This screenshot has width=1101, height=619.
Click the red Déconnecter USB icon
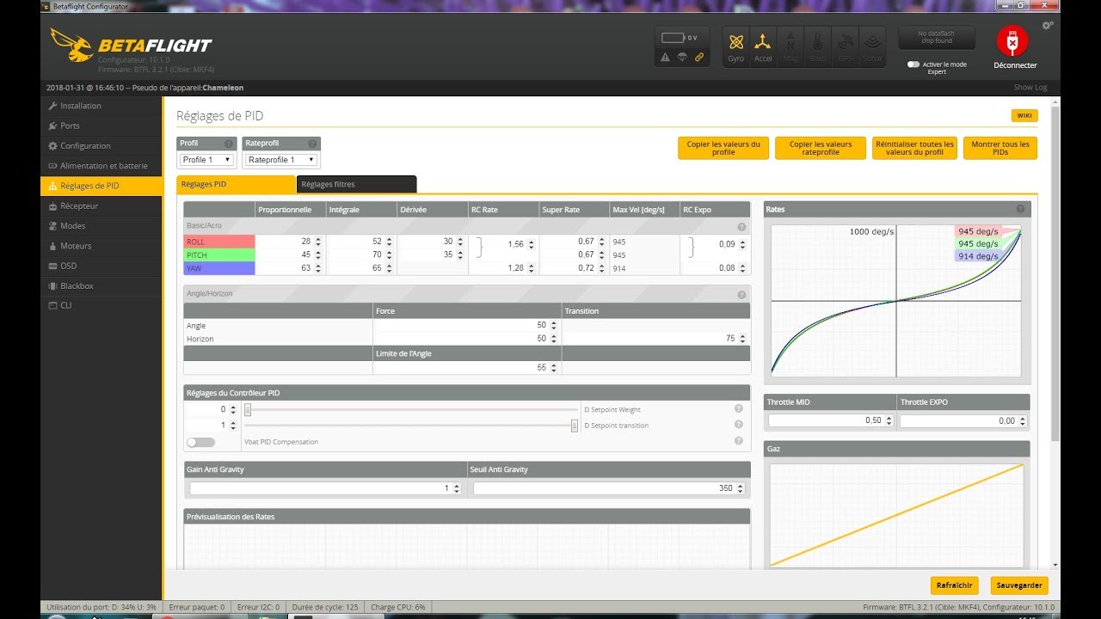tap(1012, 40)
